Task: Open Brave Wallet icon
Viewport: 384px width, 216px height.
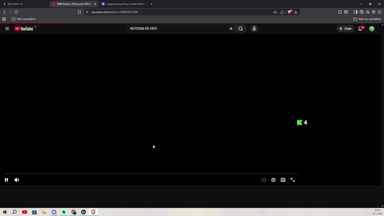Action: (x=361, y=12)
